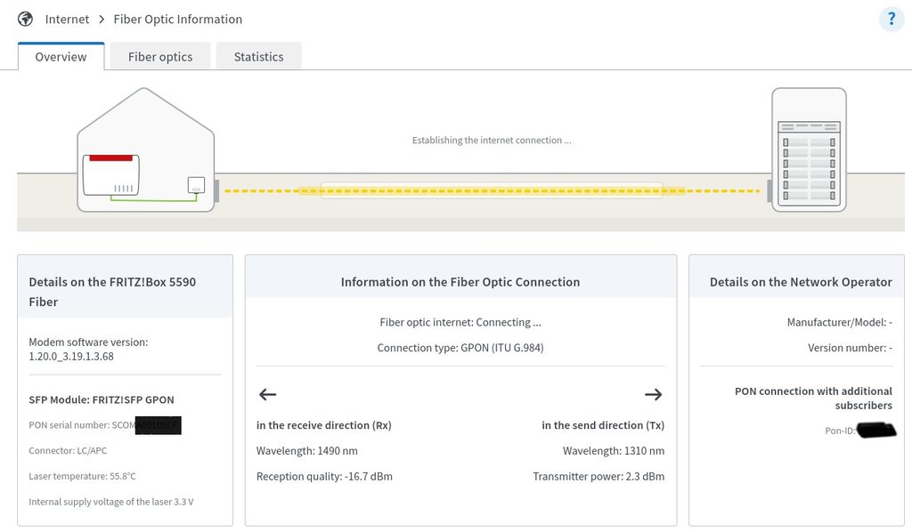Click the breadcrumb chevron separator
Viewport: 912px width, 532px height.
pos(102,19)
